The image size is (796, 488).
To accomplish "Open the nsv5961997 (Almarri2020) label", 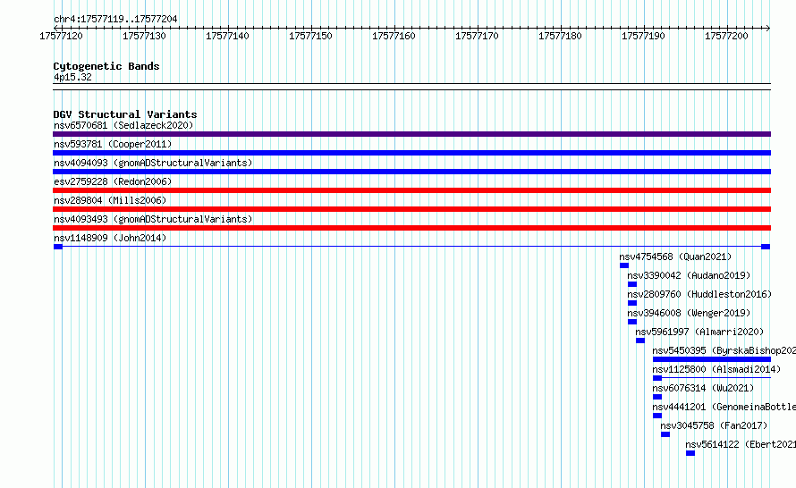I will pyautogui.click(x=699, y=332).
